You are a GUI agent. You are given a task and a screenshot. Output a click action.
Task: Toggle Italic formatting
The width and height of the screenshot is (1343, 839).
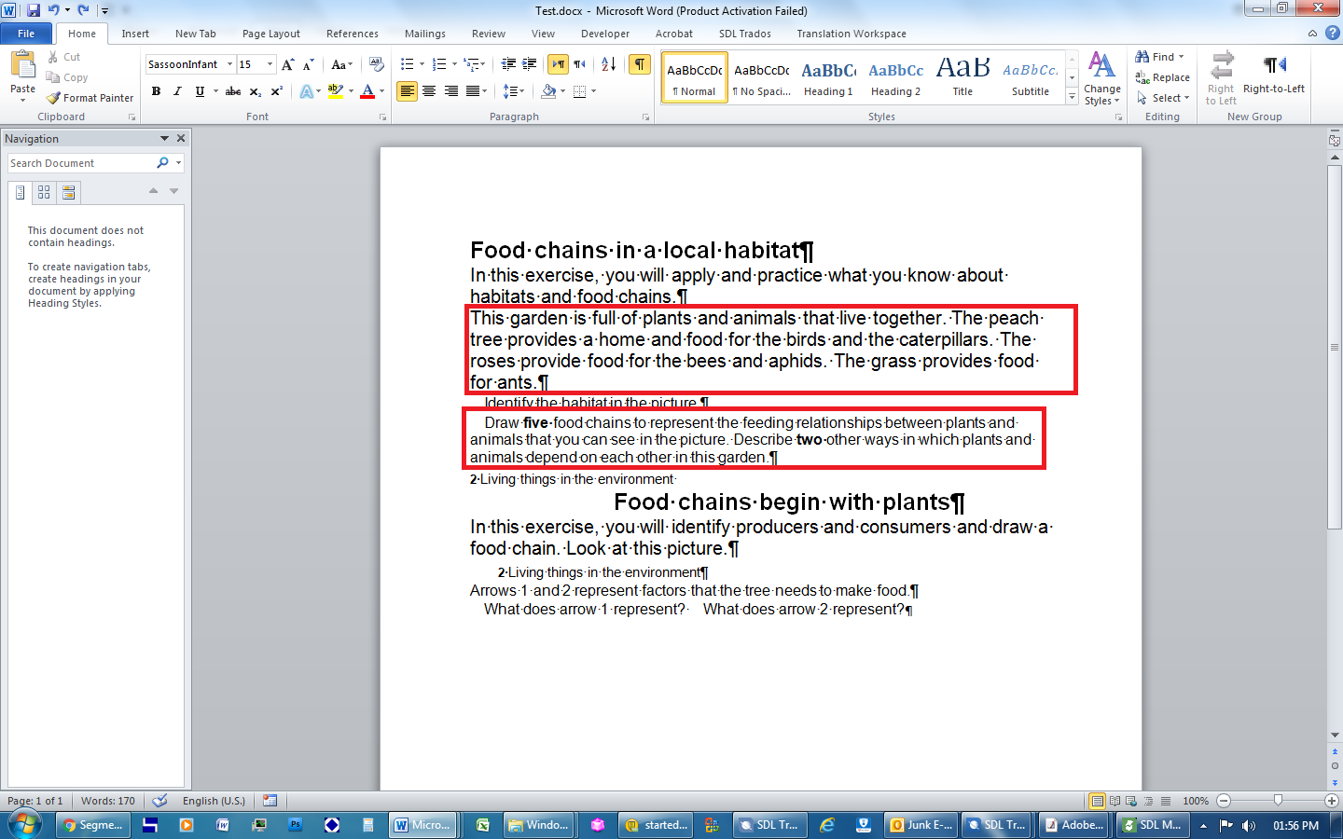(177, 91)
